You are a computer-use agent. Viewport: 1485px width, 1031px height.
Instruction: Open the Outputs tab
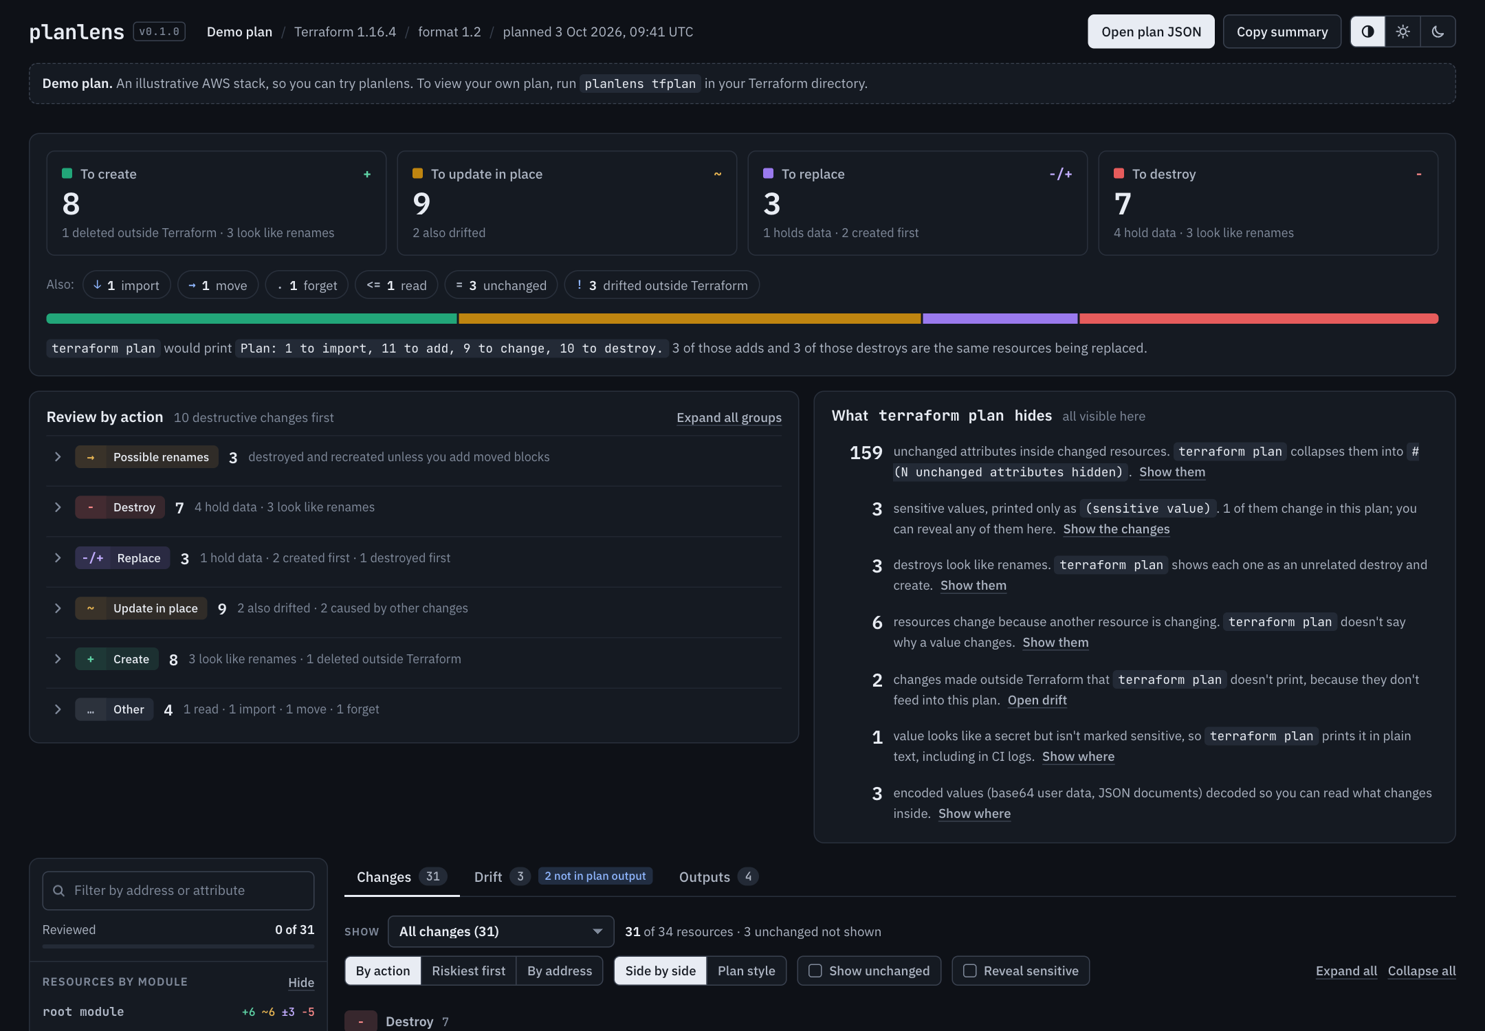[x=718, y=877]
